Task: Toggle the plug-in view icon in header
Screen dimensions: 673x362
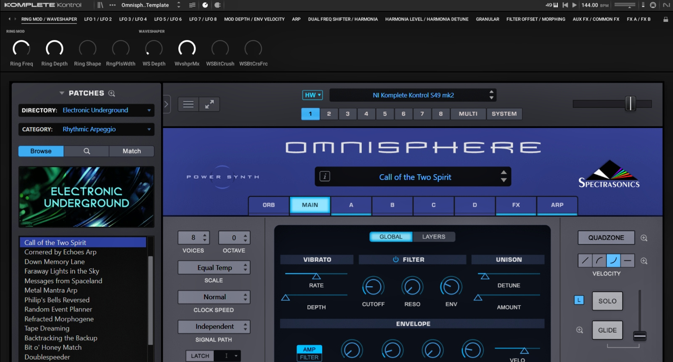Action: pos(217,5)
